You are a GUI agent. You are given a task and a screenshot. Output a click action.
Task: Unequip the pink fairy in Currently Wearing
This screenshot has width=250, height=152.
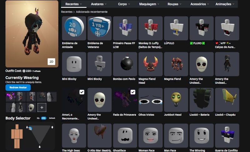pos(11,97)
